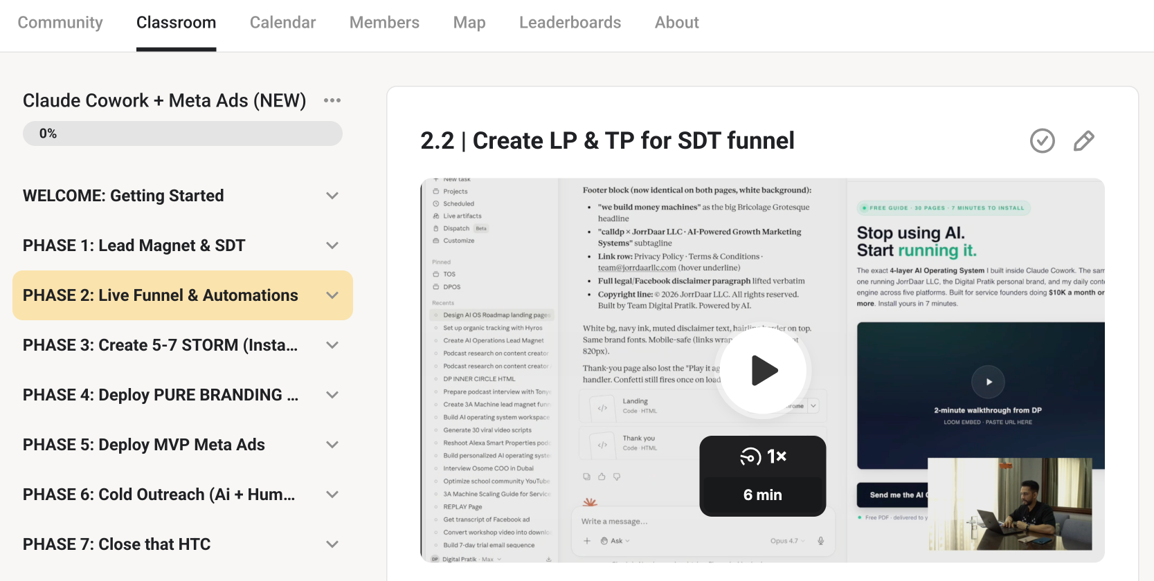Click Live artifacts icon in video sidebar
The image size is (1154, 581).
coord(436,216)
